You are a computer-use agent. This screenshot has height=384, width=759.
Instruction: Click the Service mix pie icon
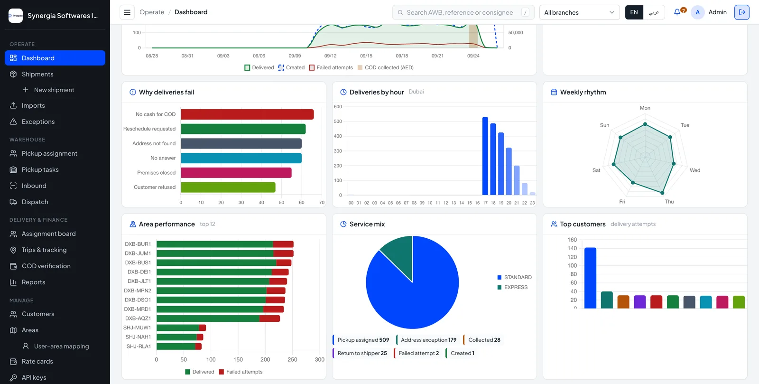click(x=343, y=224)
